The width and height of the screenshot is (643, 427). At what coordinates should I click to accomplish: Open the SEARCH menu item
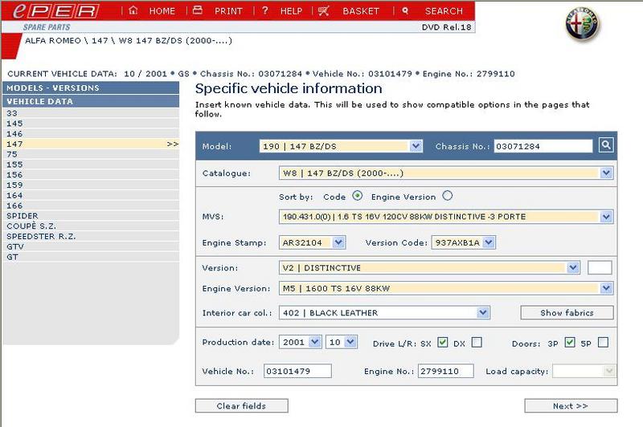tap(444, 11)
